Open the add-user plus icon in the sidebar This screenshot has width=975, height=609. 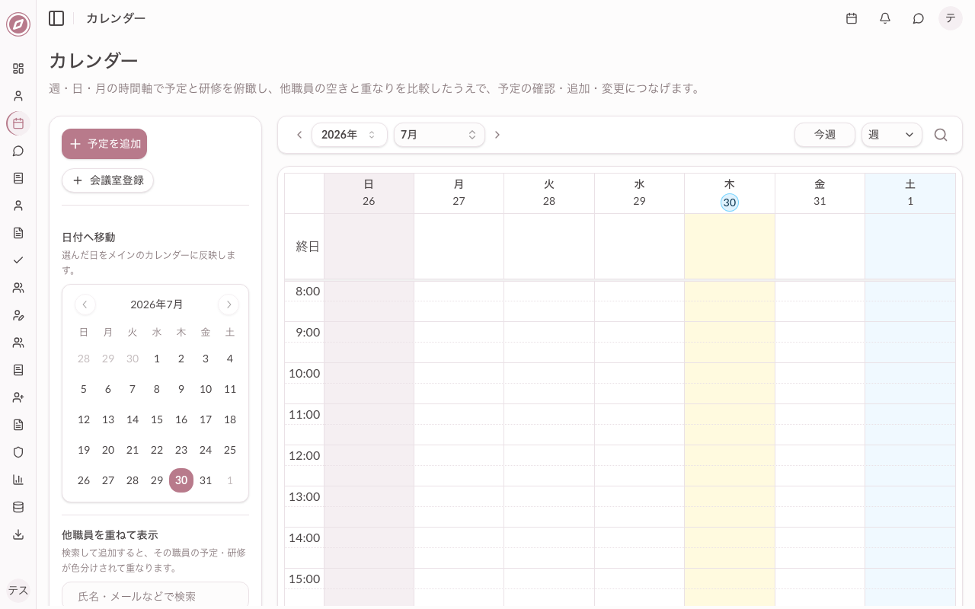coord(18,397)
